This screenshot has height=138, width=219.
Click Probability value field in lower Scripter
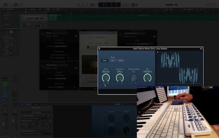pyautogui.click(x=59, y=87)
